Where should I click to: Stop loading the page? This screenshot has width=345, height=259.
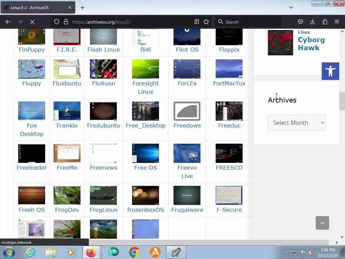[32, 22]
